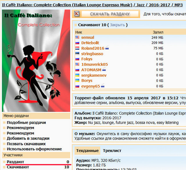Image resolution: width=186 pixels, height=170 pixels.
Task: Open user evgeny65 profile
Action: 90,86
